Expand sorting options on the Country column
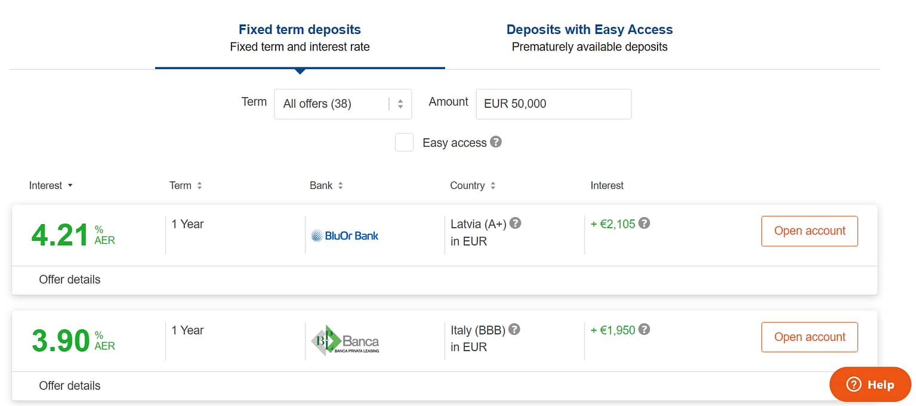This screenshot has height=406, width=916. pos(492,185)
